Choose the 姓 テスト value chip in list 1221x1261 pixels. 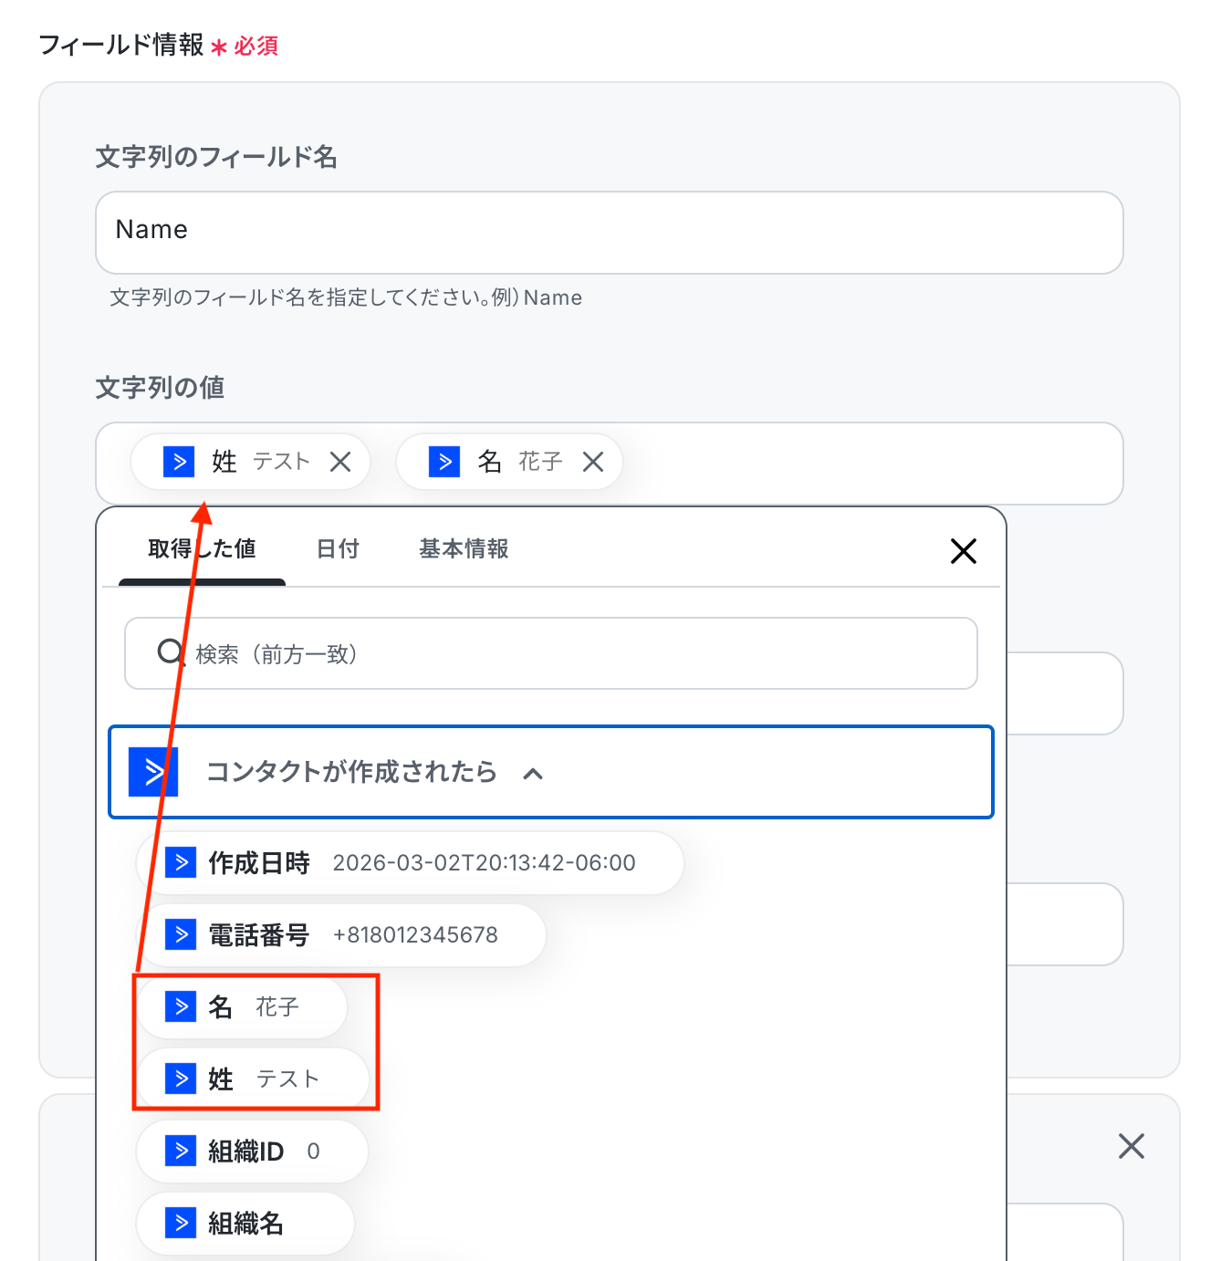253,1079
